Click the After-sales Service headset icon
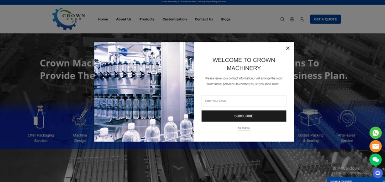Screen dimensions: 385x182 click(347, 119)
